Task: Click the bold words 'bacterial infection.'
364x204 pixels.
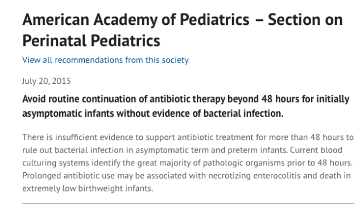Action: tap(243, 113)
